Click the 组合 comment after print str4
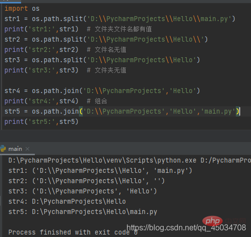 point(101,101)
